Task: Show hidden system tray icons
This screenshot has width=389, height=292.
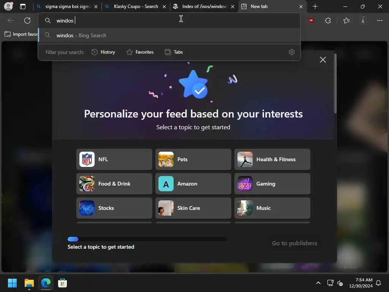Action: 318,283
